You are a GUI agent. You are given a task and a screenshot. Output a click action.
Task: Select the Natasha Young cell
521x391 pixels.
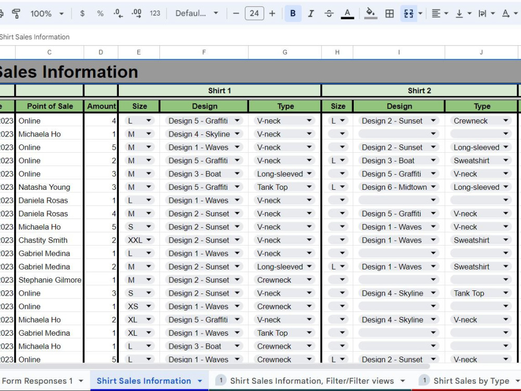[x=49, y=187]
